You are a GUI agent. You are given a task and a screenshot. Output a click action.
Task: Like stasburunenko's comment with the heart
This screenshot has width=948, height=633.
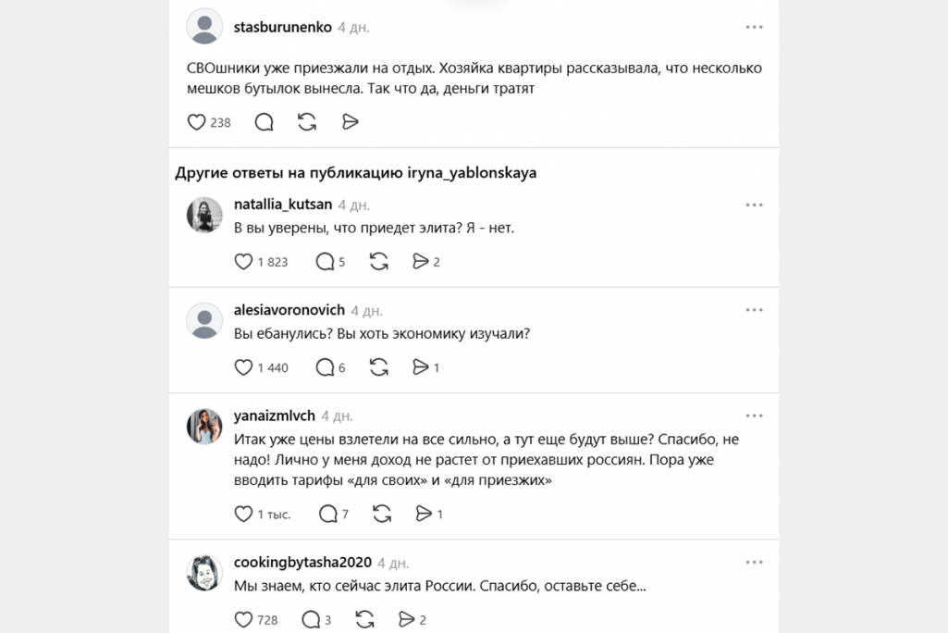coord(198,121)
